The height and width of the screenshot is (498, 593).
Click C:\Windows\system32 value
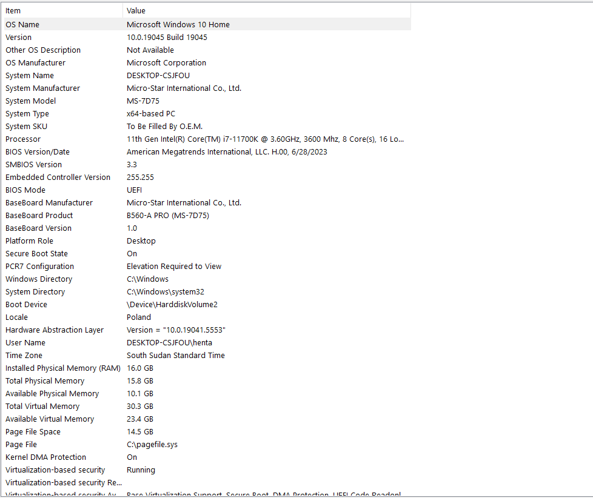166,291
